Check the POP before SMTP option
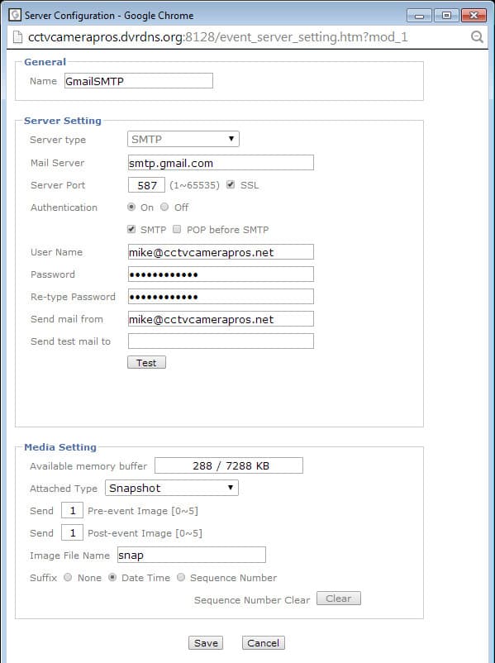The width and height of the screenshot is (495, 663). [177, 229]
